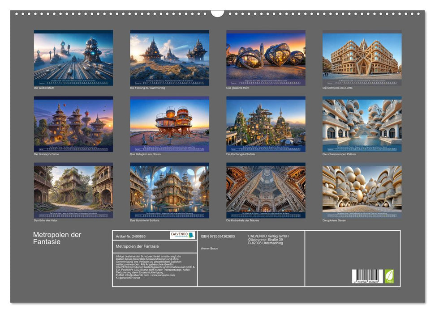This screenshot has height=313, width=435.
Task: Open the Die Kathedrale der Träume image
Action: point(266,190)
